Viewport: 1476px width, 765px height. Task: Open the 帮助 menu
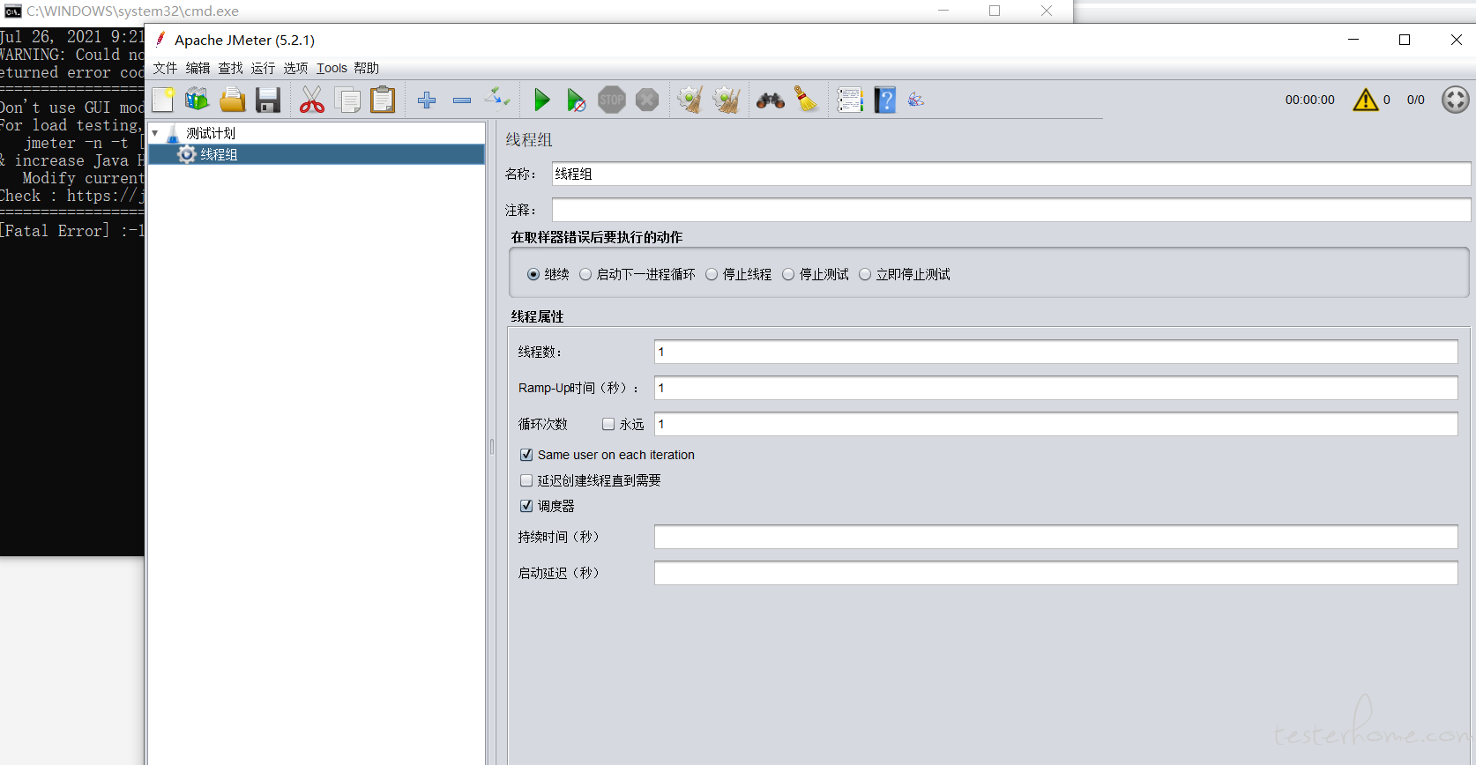(366, 68)
